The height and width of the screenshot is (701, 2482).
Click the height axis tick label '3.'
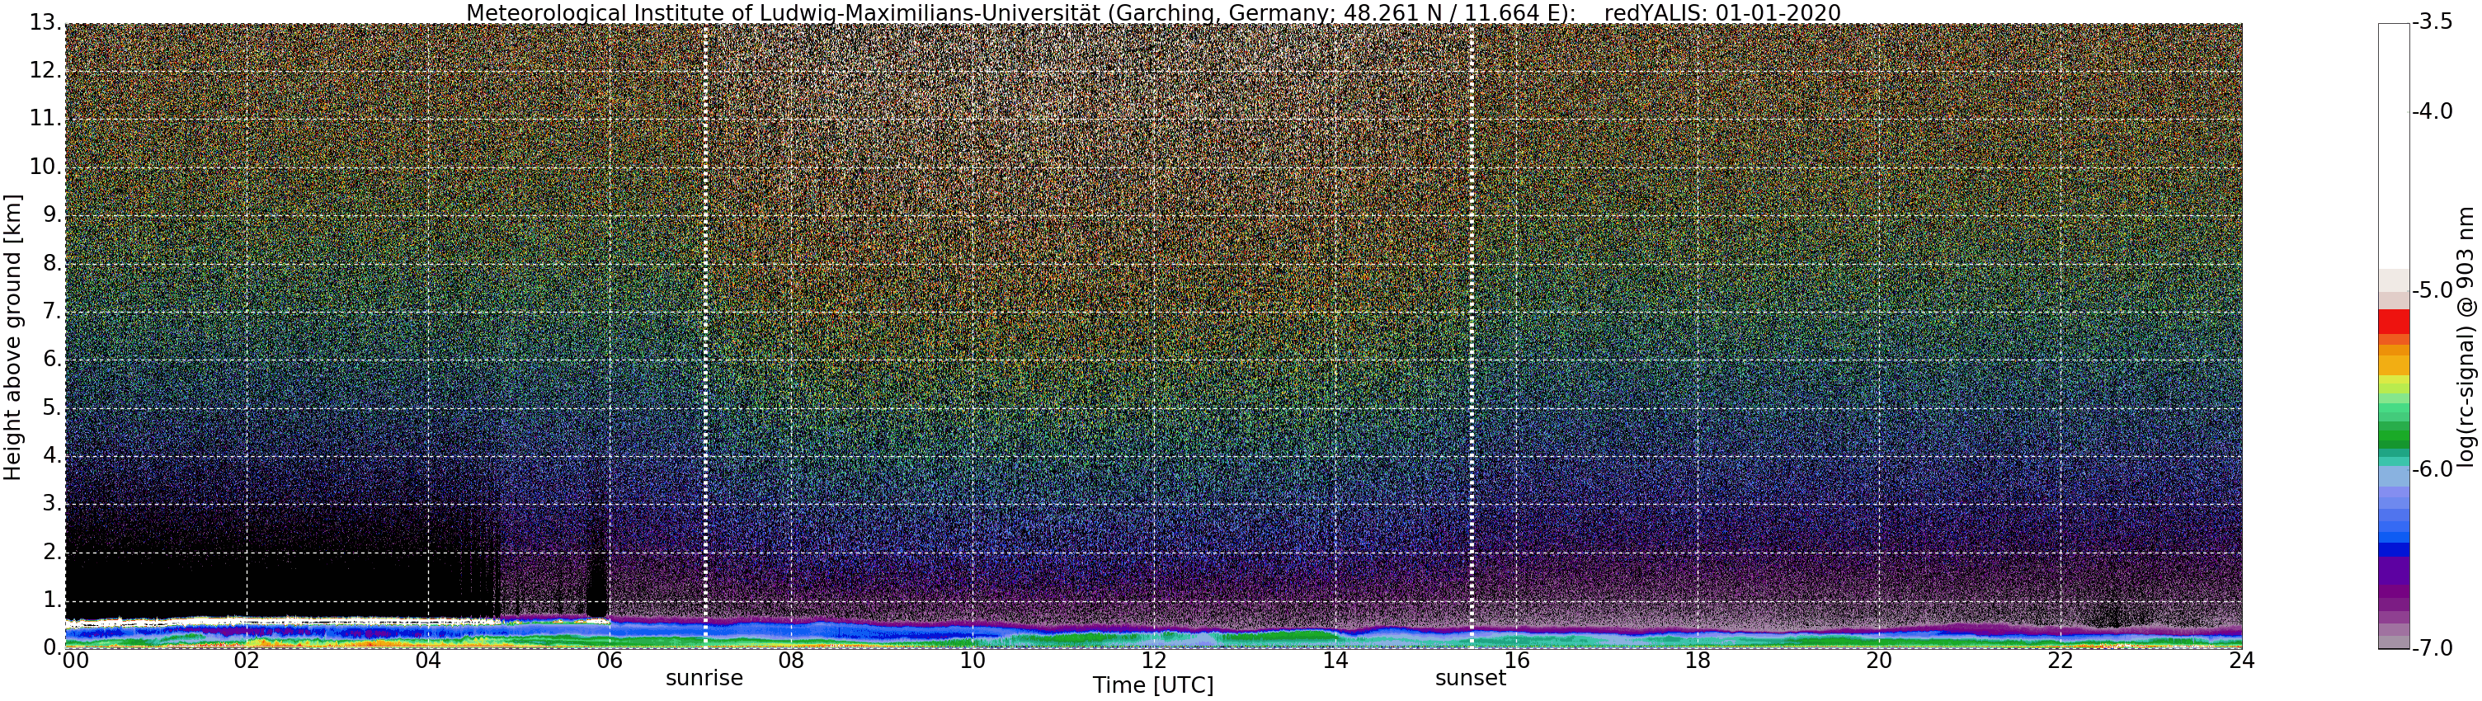pos(52,504)
